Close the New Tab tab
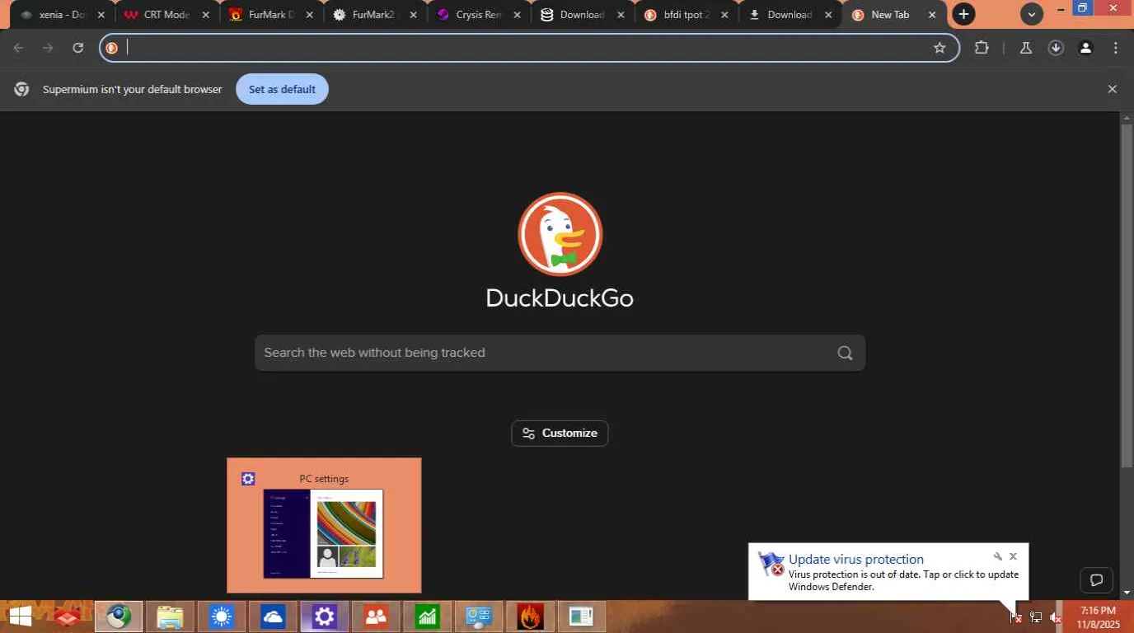 point(932,15)
